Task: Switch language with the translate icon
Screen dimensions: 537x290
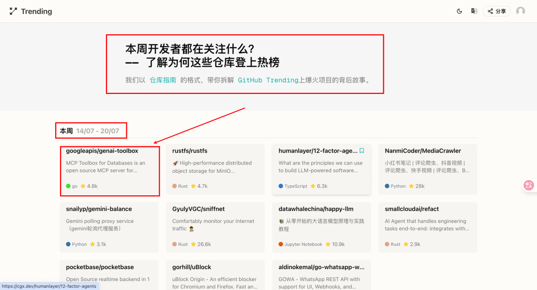Action: click(x=474, y=11)
